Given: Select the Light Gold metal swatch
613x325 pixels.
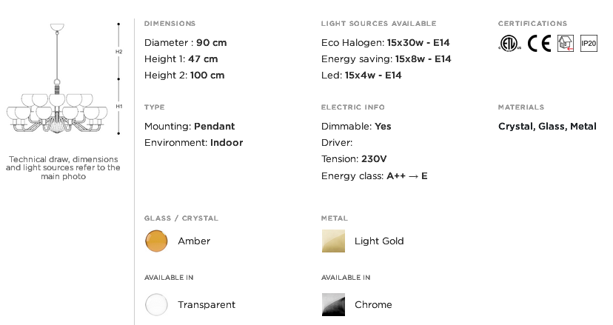Looking at the screenshot, I should pos(333,241).
